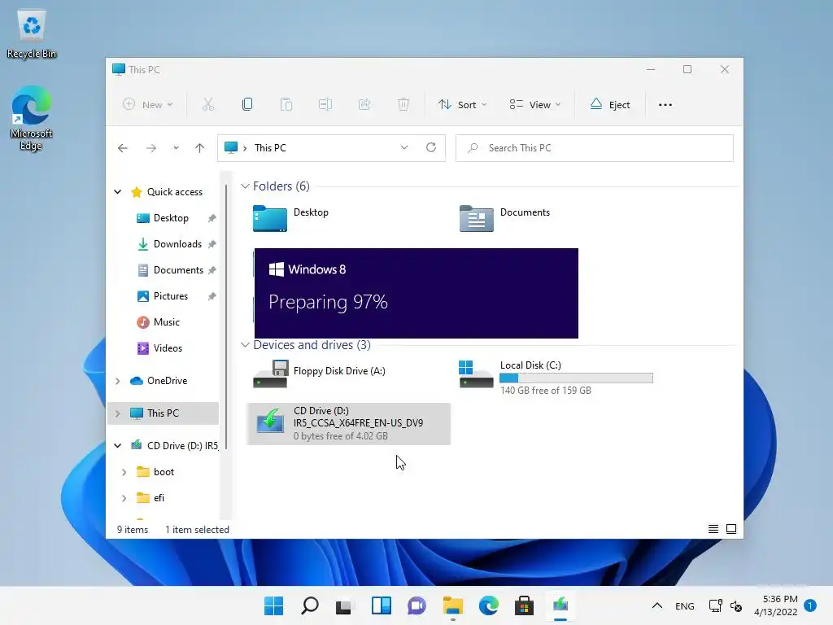
Task: Click the Rename icon in toolbar
Action: click(325, 105)
